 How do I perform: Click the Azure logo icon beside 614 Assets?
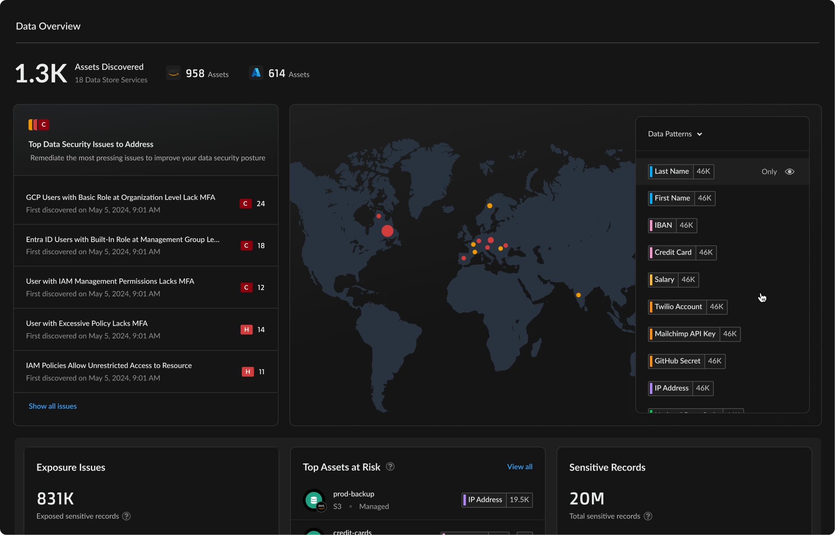pos(256,73)
